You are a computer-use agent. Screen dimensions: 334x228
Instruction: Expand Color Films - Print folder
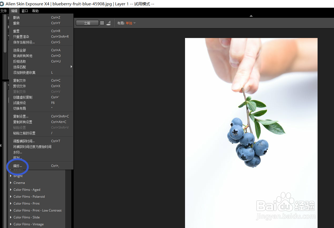(11, 204)
